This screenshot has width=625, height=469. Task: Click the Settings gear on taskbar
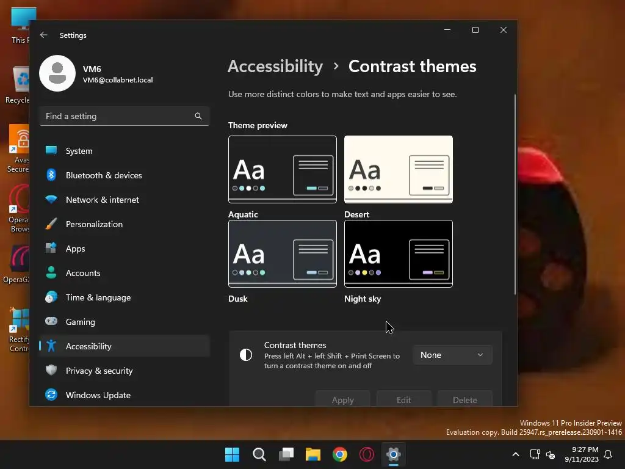[394, 454]
